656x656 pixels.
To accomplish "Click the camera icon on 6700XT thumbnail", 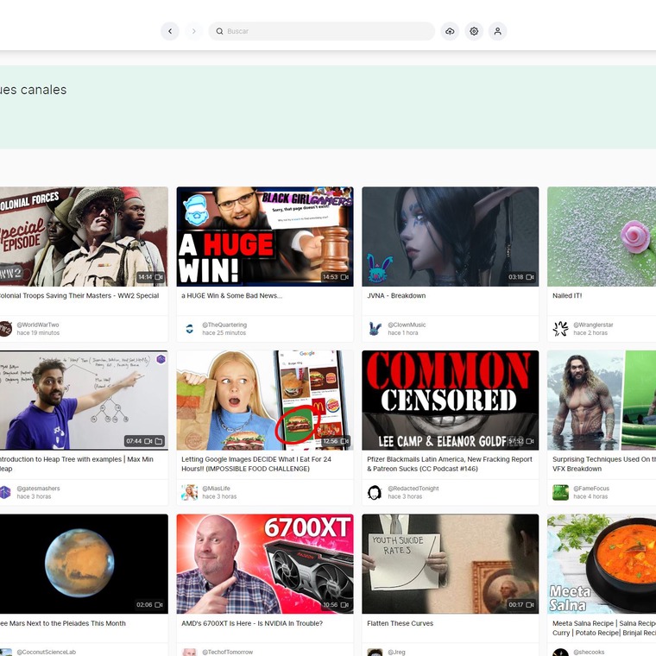I will 344,604.
